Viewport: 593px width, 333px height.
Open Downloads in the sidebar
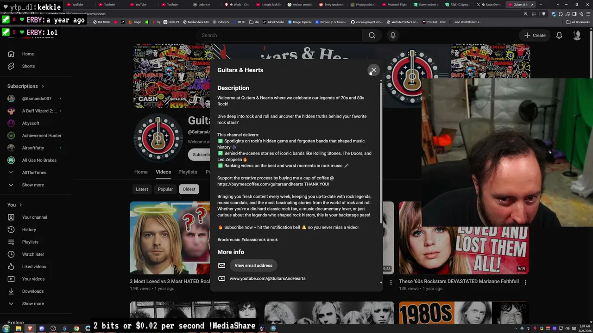coord(33,291)
